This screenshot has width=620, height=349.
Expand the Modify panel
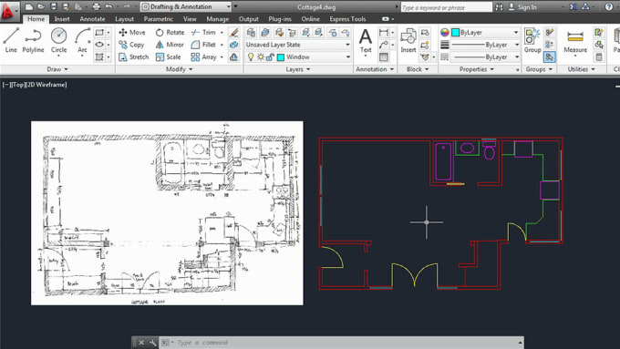[179, 69]
